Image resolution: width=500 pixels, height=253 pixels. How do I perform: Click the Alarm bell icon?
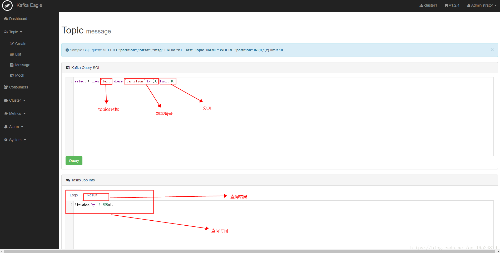[6, 127]
